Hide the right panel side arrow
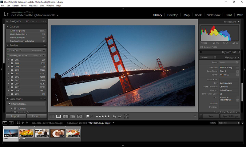Viewport: 246px width, 147px height. pyautogui.click(x=244, y=69)
